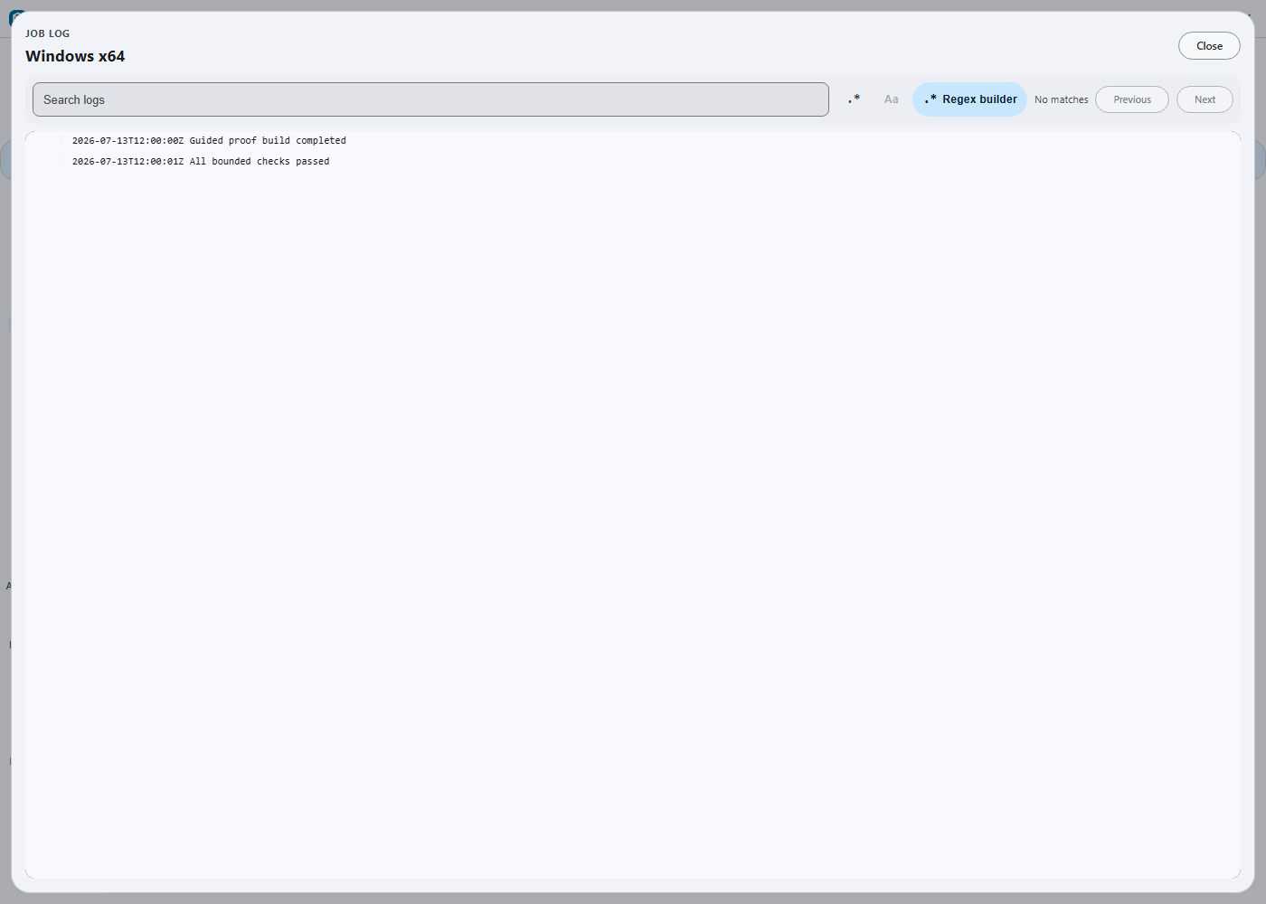Viewport: 1266px width, 904px height.
Task: Close the Windows x64 job log
Action: 1209,46
